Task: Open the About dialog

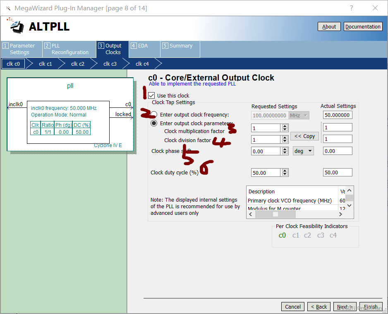Action: pyautogui.click(x=329, y=26)
